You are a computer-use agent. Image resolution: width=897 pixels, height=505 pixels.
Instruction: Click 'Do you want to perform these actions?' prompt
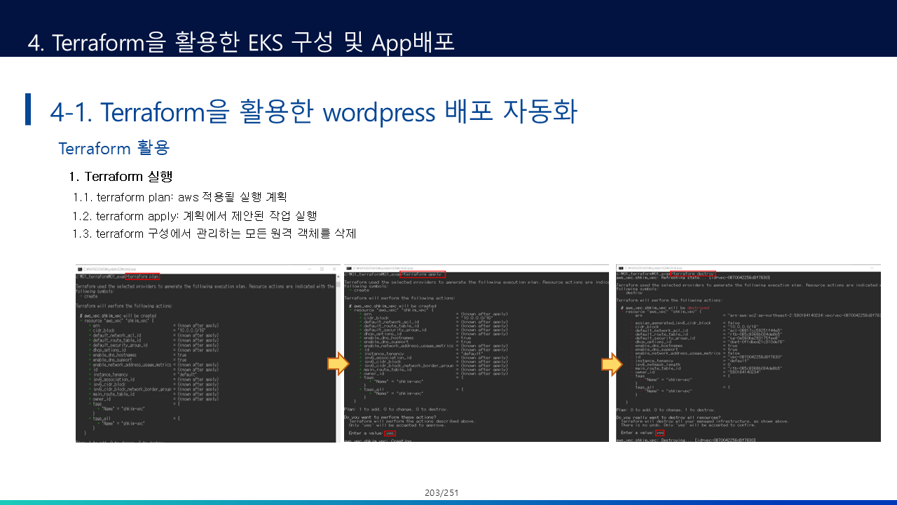coord(390,417)
